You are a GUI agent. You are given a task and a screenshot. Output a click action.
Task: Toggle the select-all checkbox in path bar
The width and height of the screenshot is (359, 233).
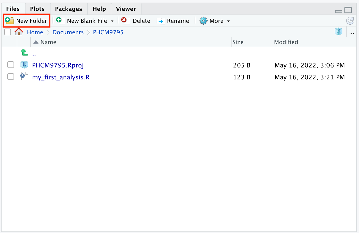pos(8,32)
